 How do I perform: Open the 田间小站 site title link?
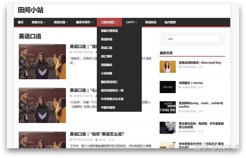coord(31,10)
